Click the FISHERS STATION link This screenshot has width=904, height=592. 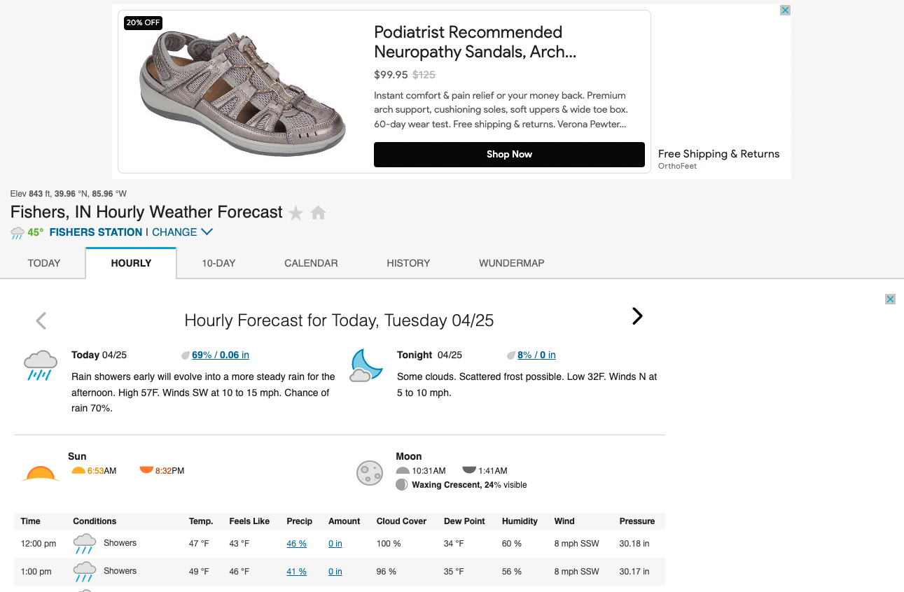(x=96, y=232)
